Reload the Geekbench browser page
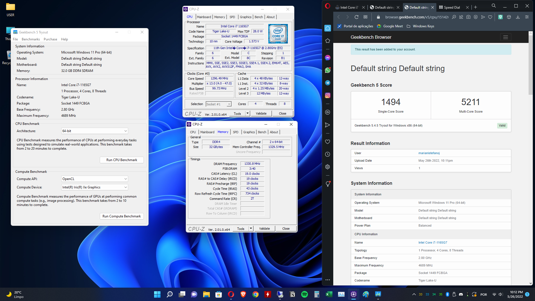 pos(356,17)
